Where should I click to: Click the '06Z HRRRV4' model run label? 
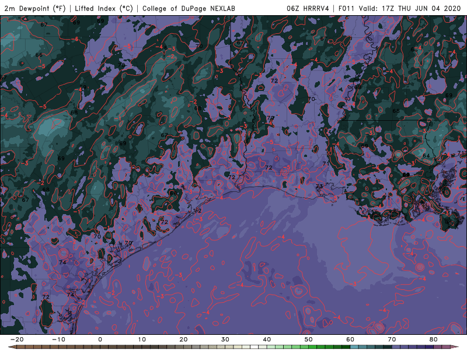click(308, 8)
